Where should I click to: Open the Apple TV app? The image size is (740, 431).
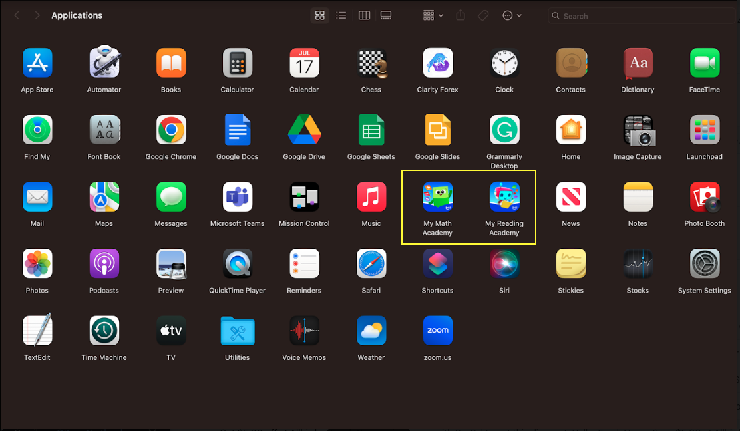[x=171, y=331]
